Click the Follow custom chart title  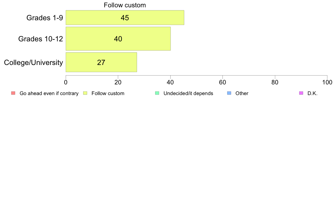[125, 5]
